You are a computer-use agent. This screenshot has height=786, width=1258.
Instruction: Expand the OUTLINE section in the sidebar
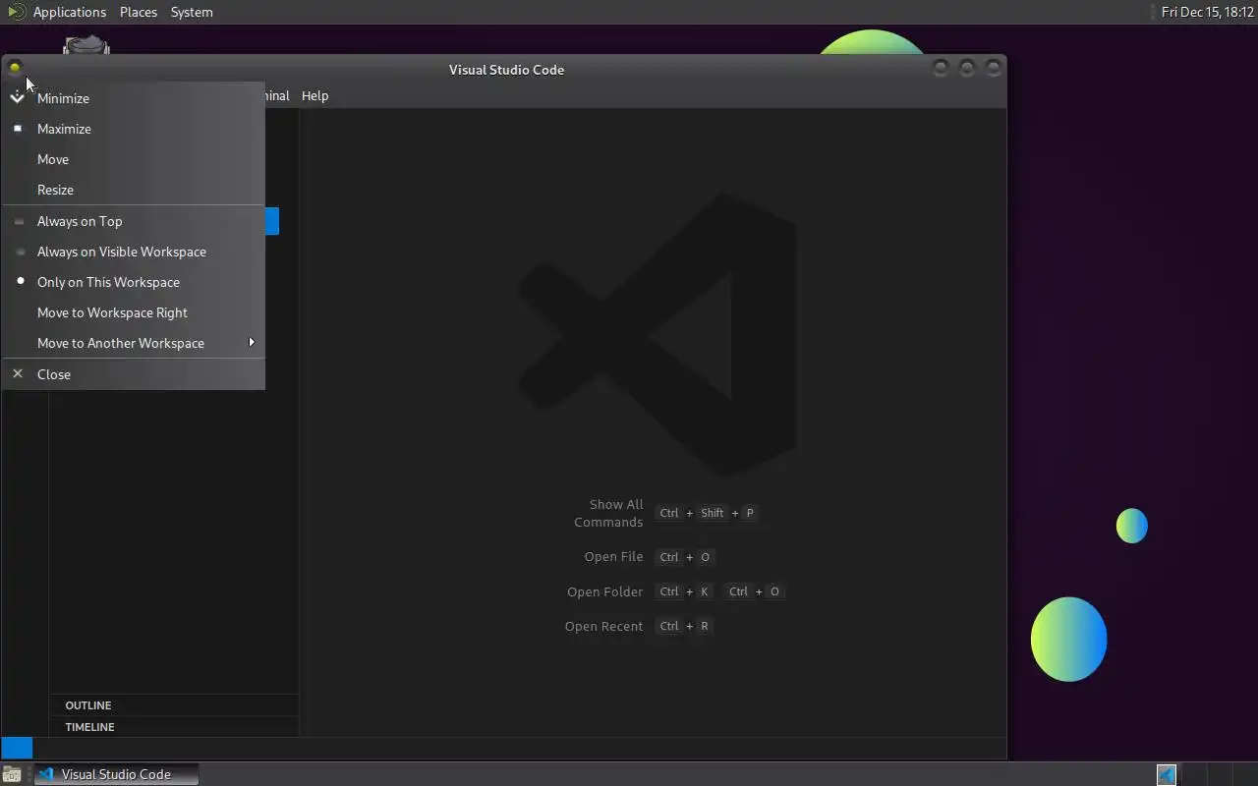coord(174,705)
